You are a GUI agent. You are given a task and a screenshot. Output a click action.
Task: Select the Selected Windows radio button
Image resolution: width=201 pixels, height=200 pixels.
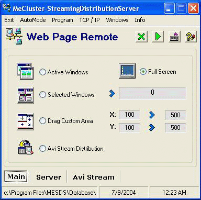[x=42, y=95]
